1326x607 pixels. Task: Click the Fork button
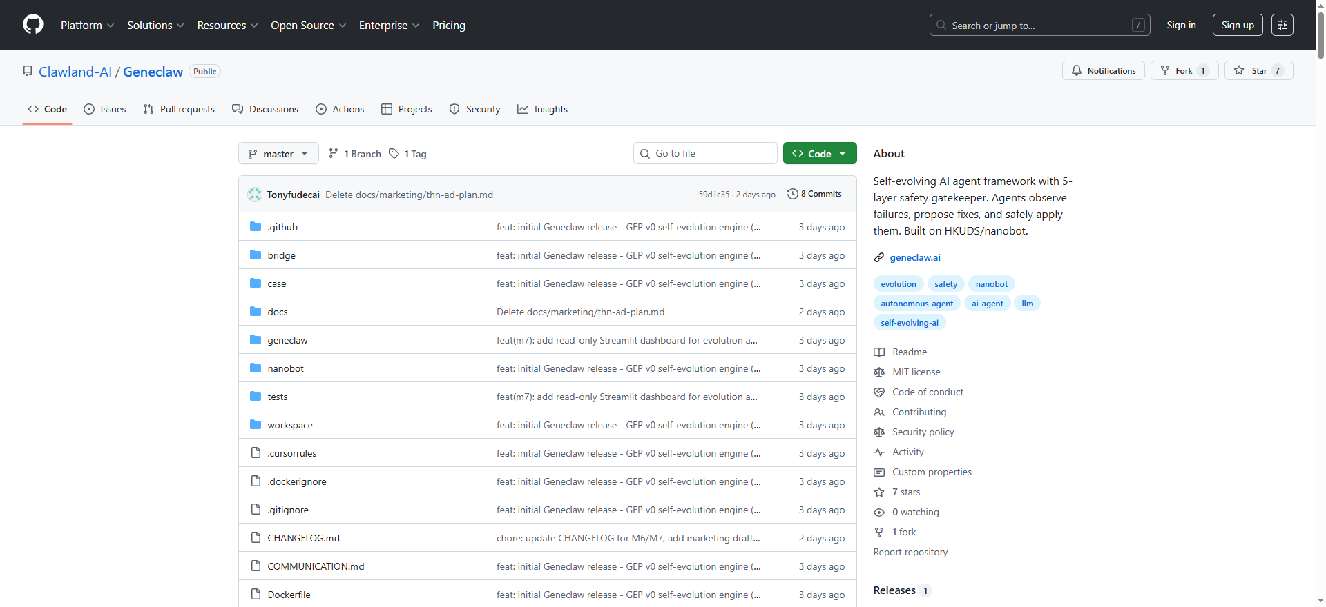[1184, 70]
